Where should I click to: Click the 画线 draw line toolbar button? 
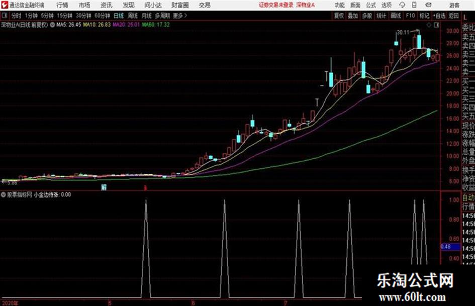click(396, 16)
